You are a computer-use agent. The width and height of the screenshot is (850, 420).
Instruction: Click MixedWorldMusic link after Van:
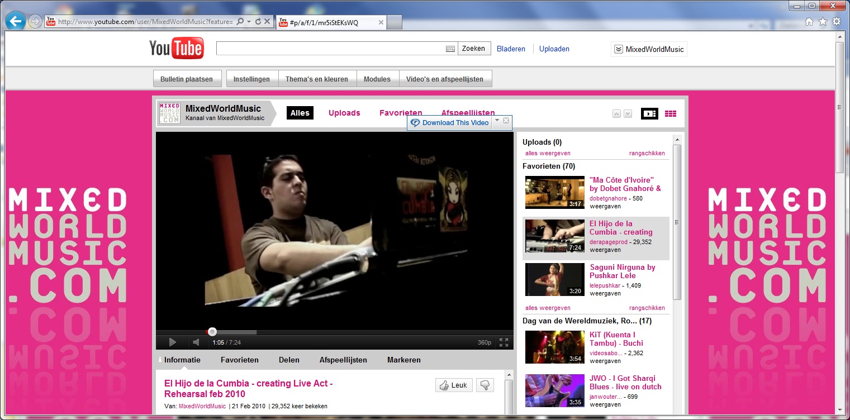point(202,406)
